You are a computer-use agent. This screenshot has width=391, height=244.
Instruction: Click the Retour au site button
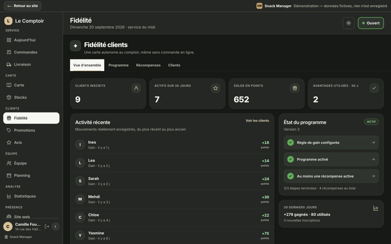[x=23, y=6]
